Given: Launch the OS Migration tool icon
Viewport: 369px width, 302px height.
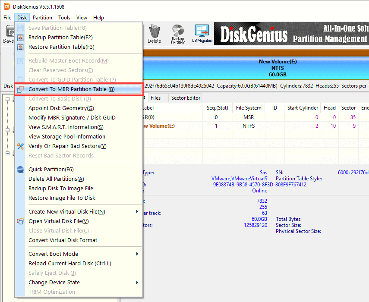Looking at the screenshot, I should (202, 34).
